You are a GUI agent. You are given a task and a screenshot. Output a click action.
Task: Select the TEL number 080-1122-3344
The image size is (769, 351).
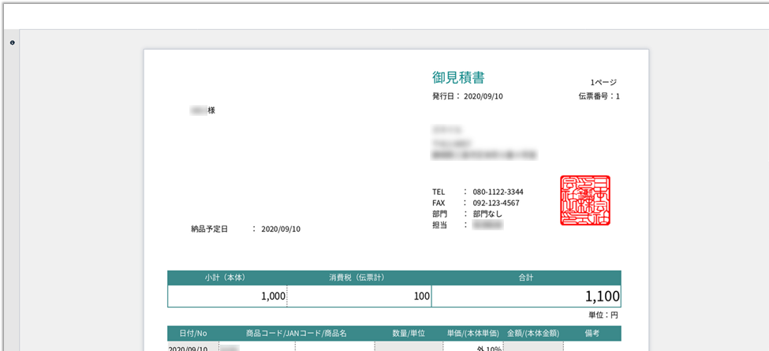[x=498, y=192]
